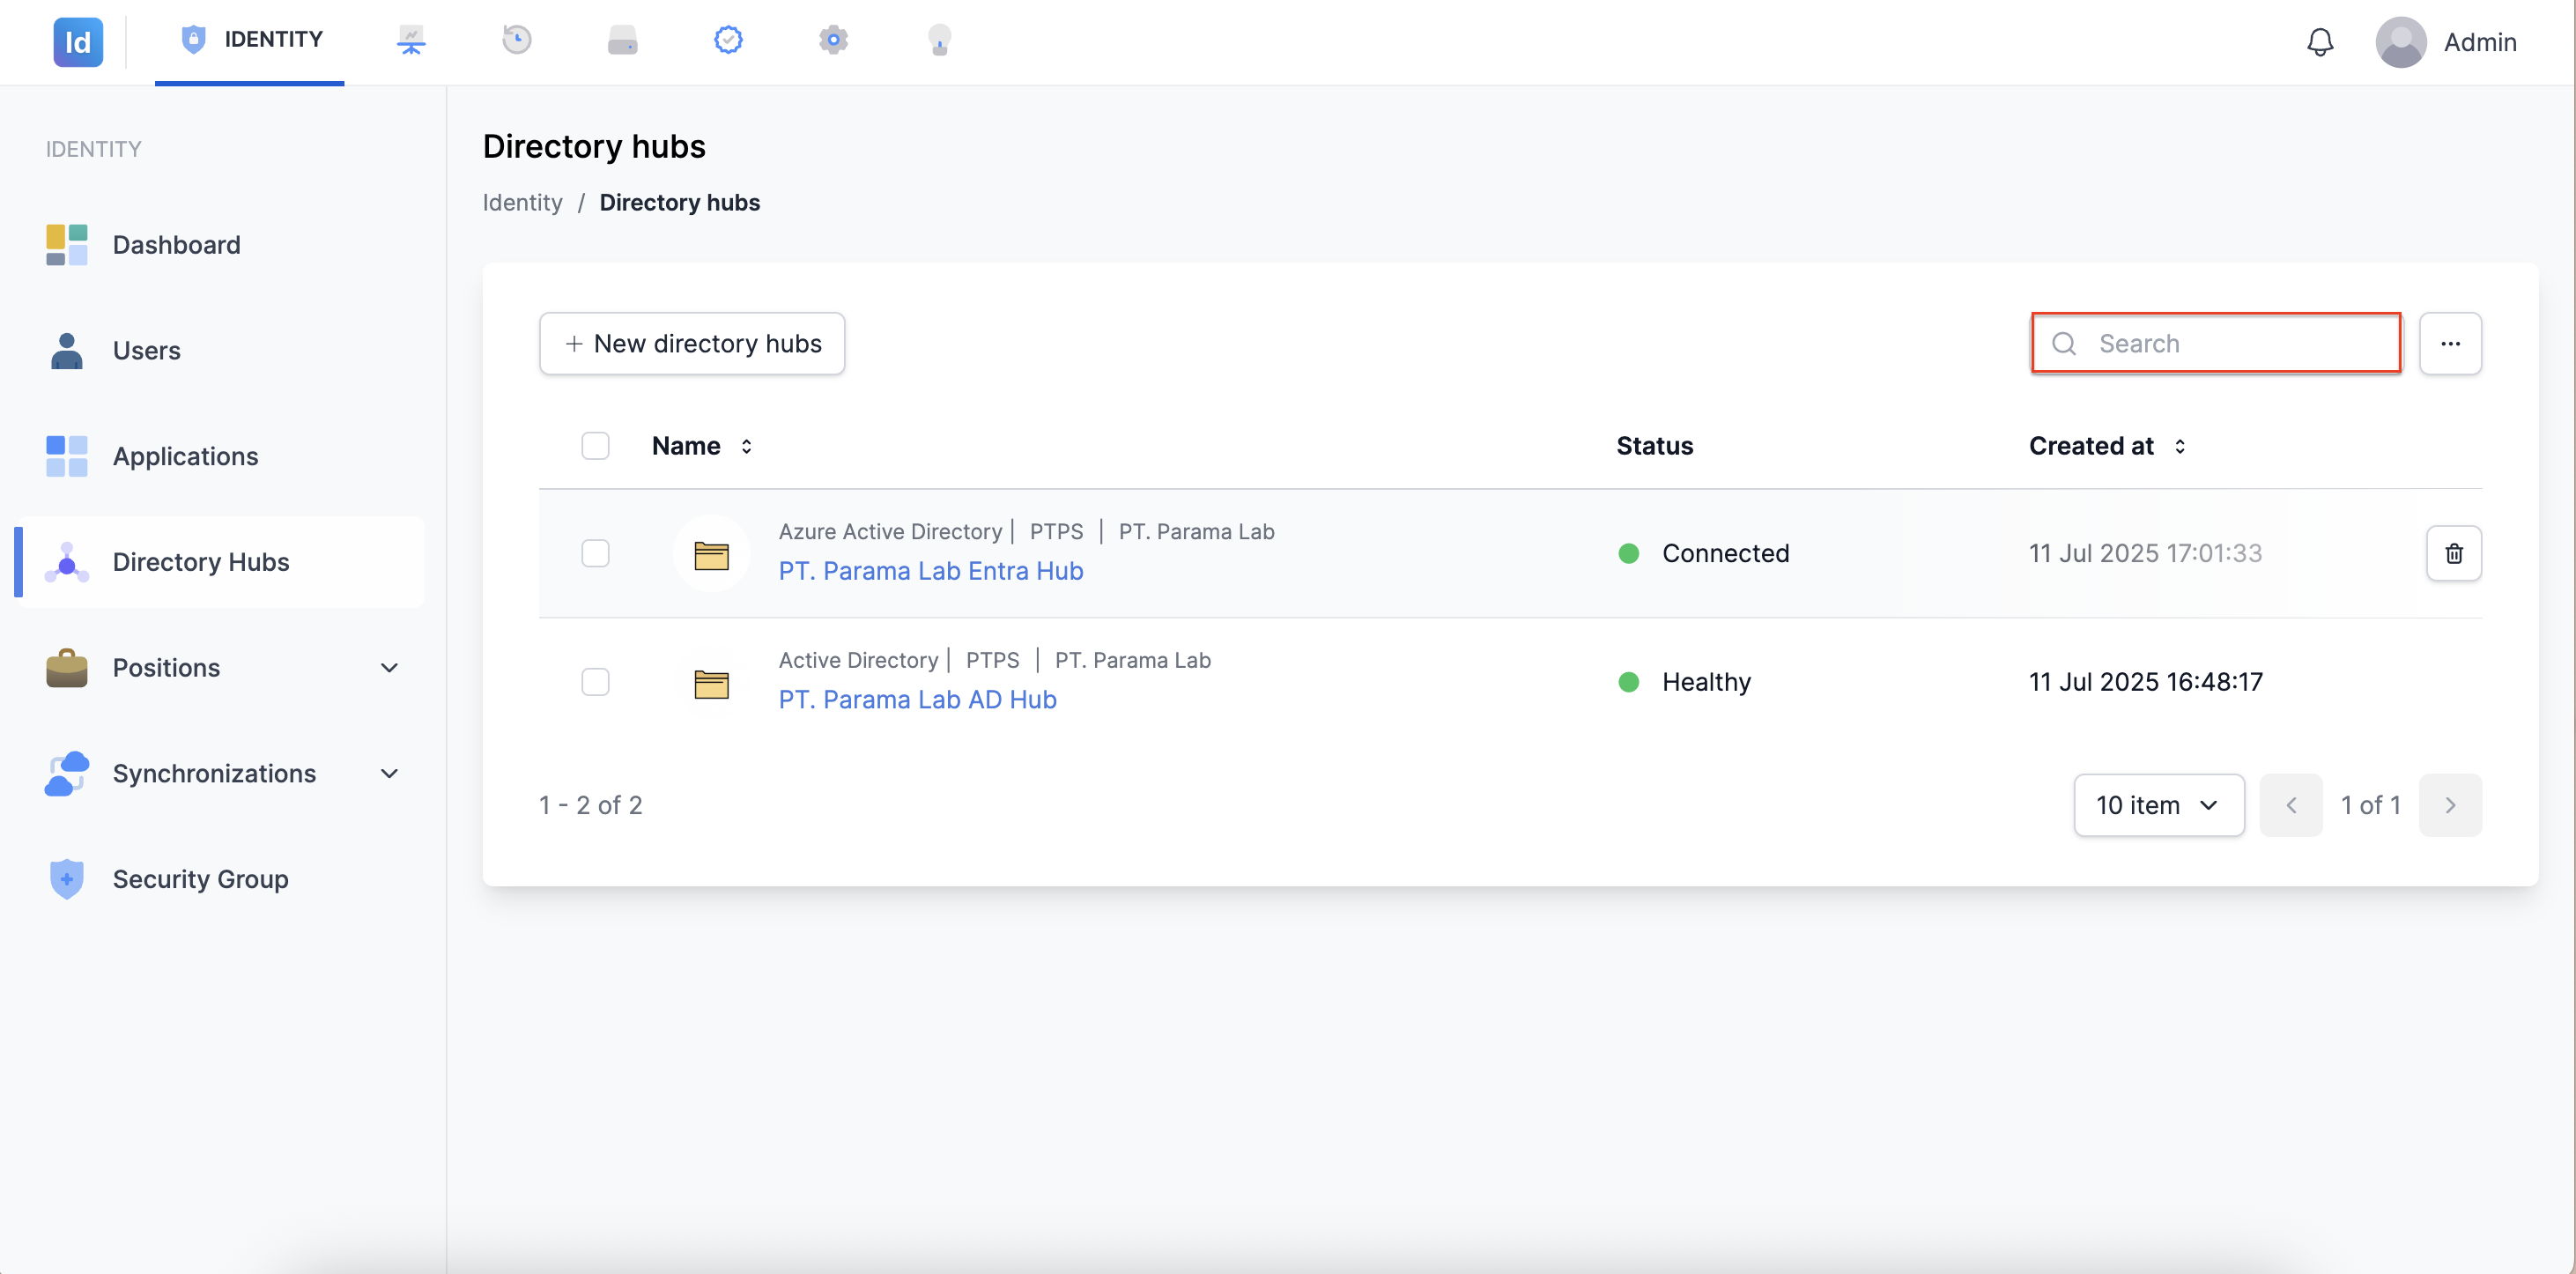Open the blue verified badge module icon
Image resolution: width=2576 pixels, height=1274 pixels.
[x=728, y=40]
